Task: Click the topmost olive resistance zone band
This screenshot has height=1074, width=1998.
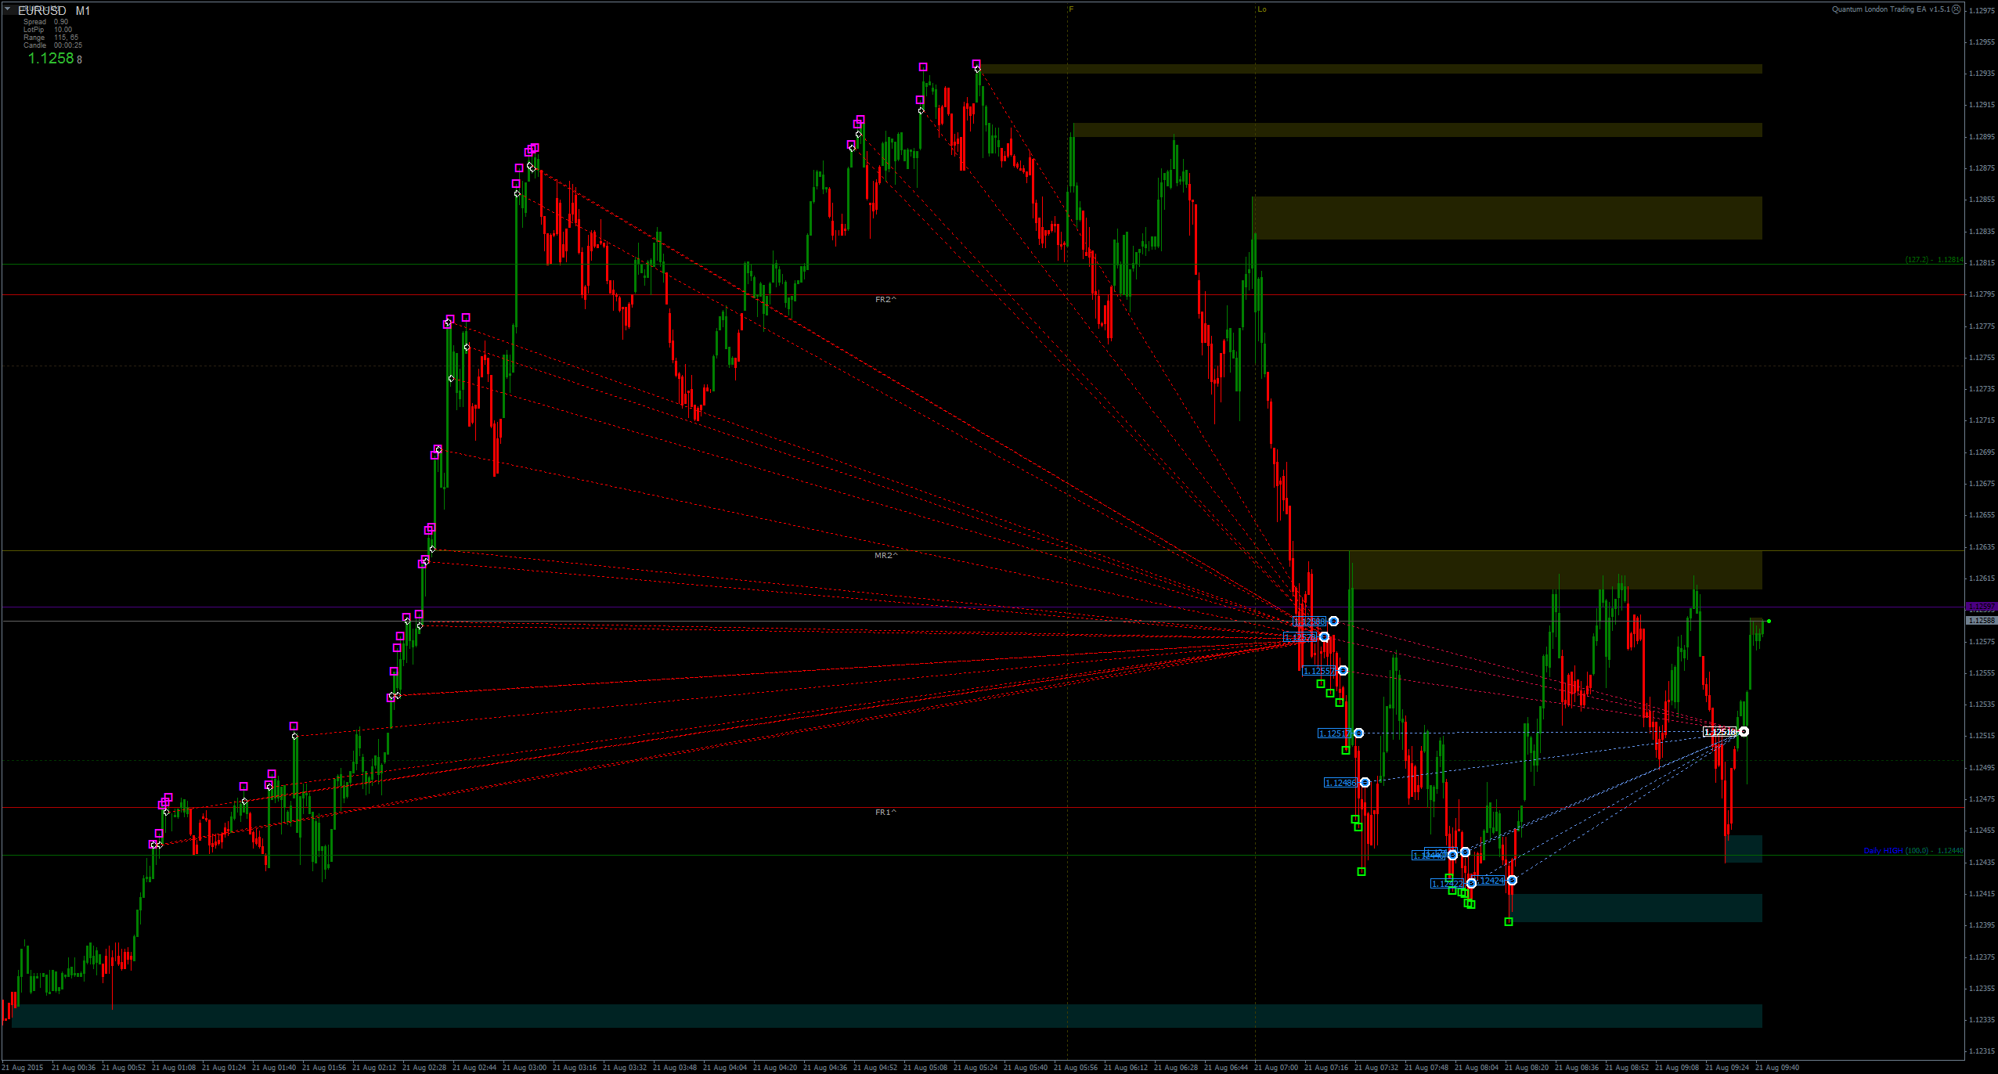Action: [1369, 69]
